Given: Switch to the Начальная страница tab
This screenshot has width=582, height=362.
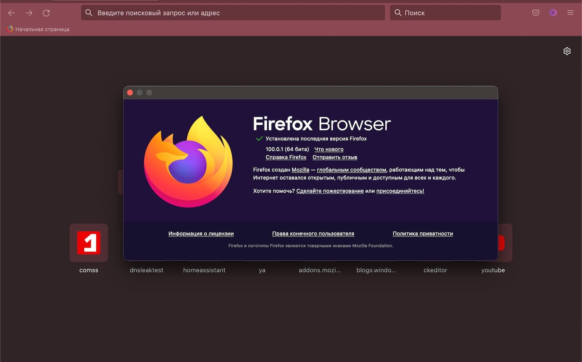Looking at the screenshot, I should click(42, 29).
